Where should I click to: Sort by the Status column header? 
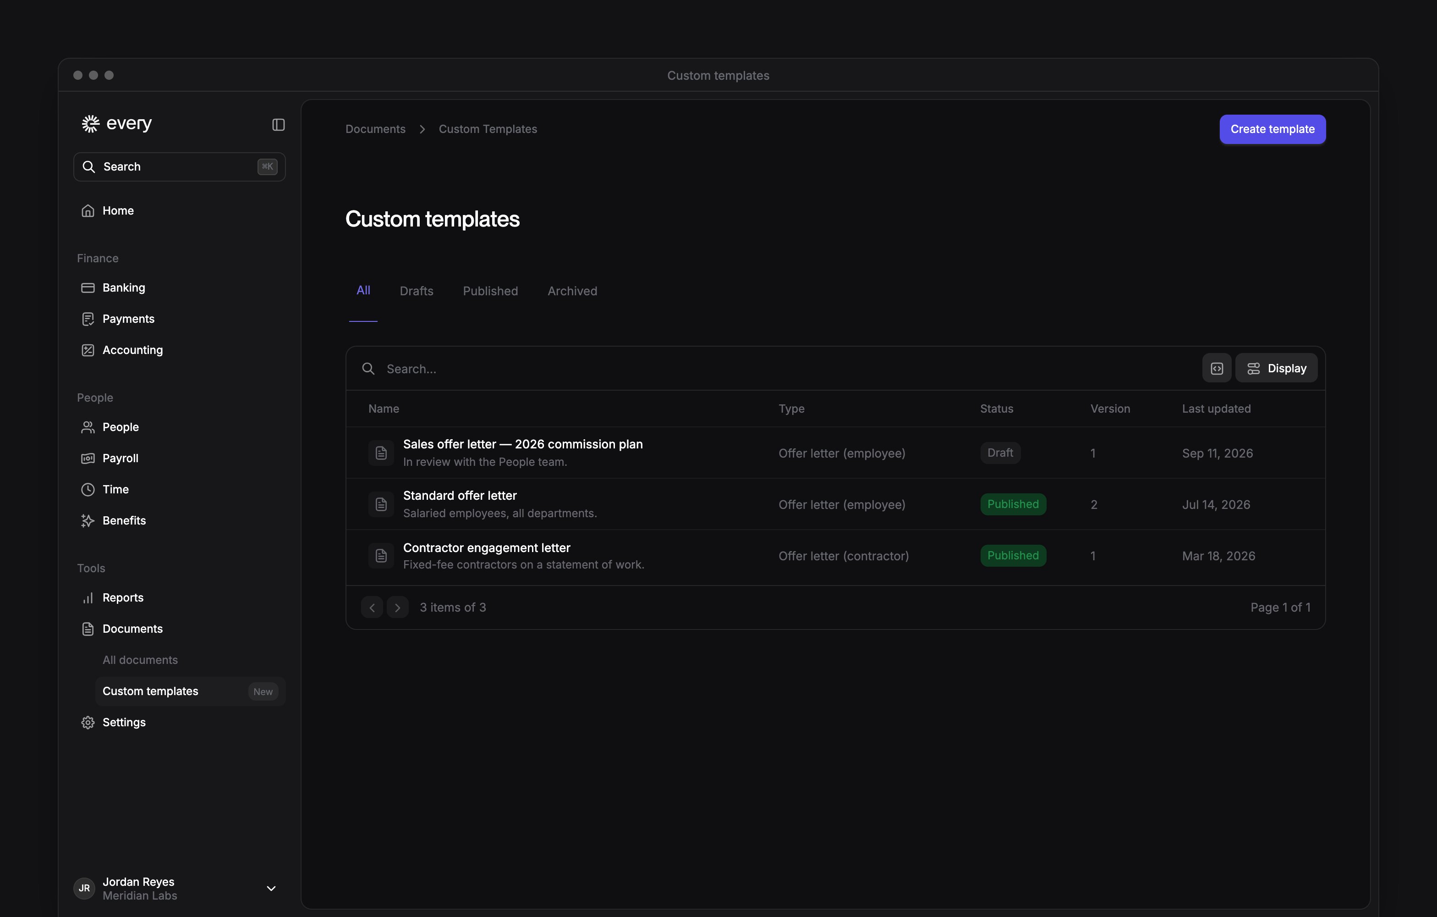(997, 409)
